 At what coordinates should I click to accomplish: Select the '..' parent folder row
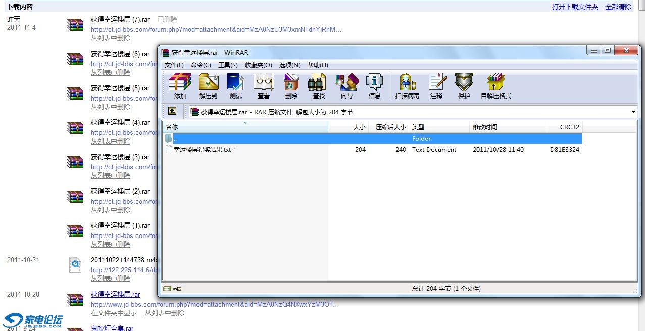click(373, 138)
